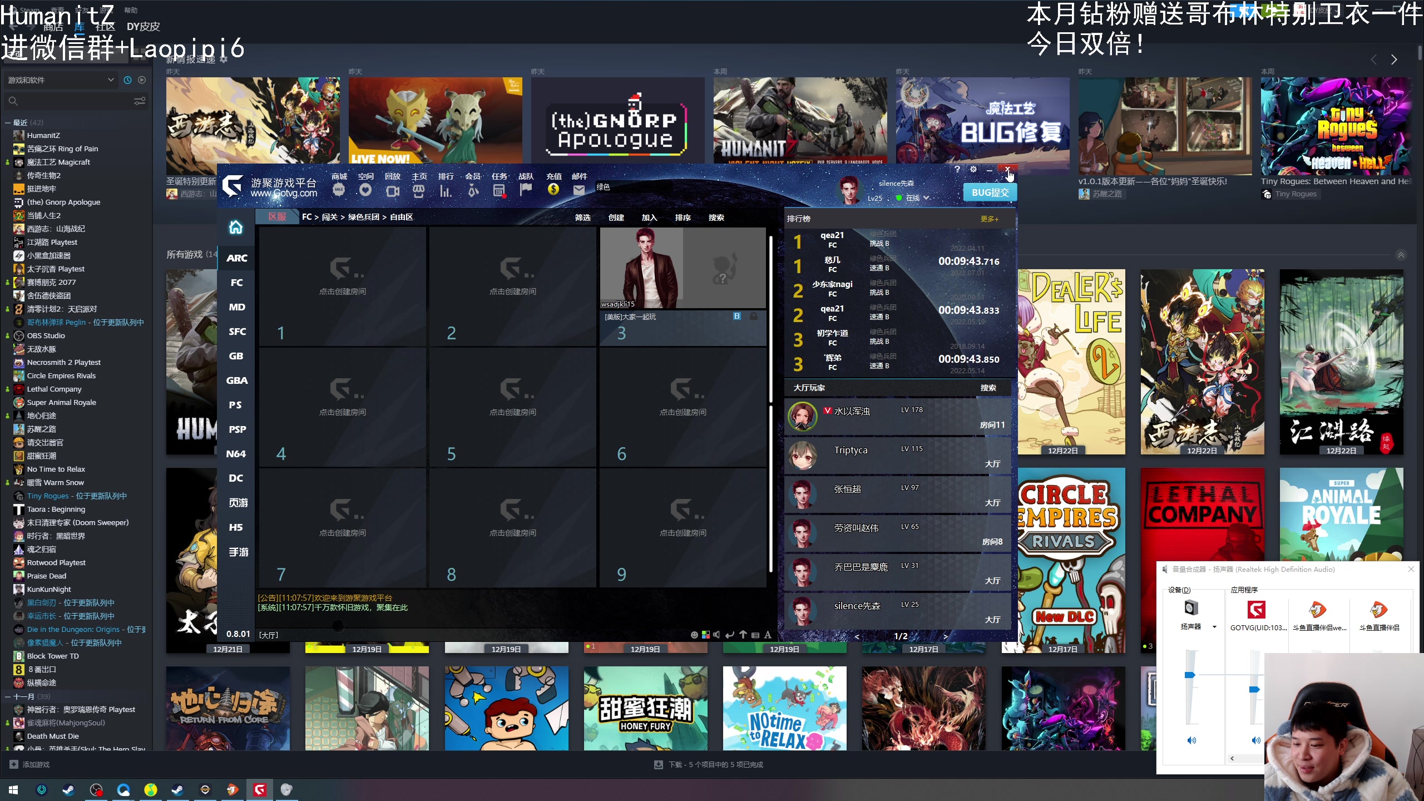Open the 排行 ranking chart icon
Screen dimensions: 1424x801
click(446, 191)
